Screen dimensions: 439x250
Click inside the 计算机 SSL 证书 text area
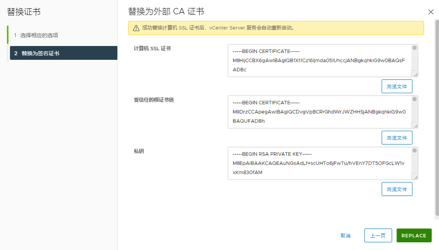(317, 60)
